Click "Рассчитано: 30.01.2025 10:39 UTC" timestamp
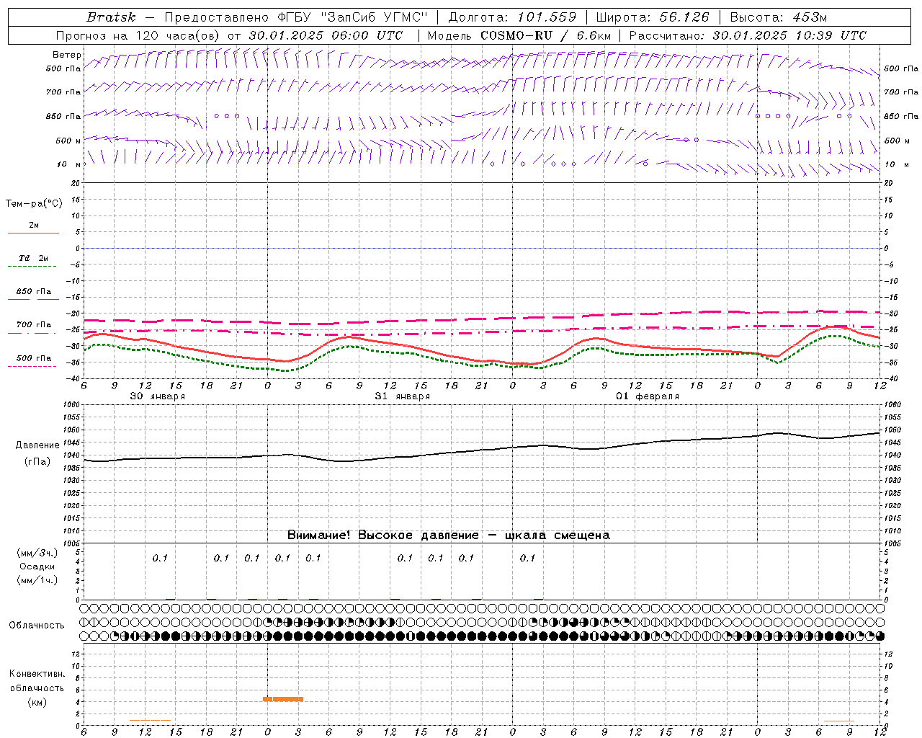 (748, 35)
